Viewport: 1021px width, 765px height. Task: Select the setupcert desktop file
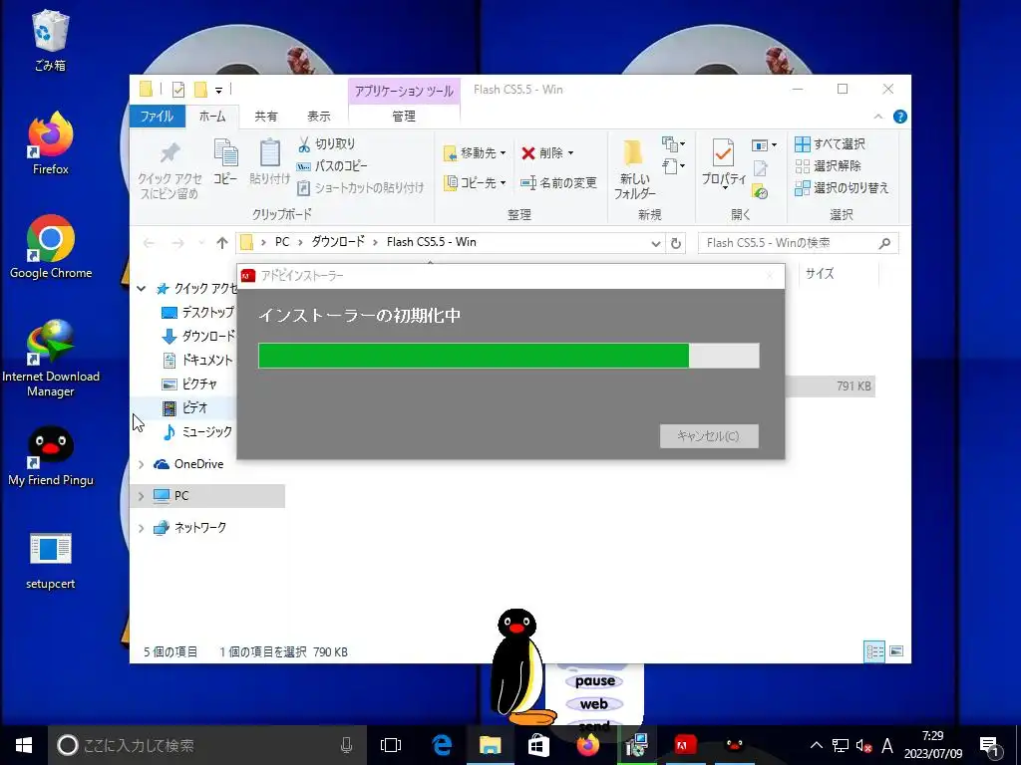coord(50,561)
